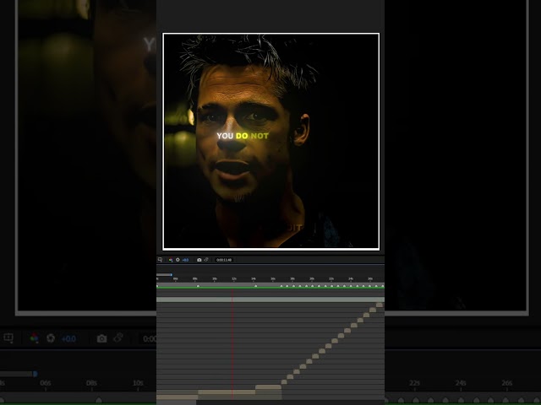541x405 pixels.
Task: Select the long light-gray layer bar at the top
Action: click(x=270, y=300)
